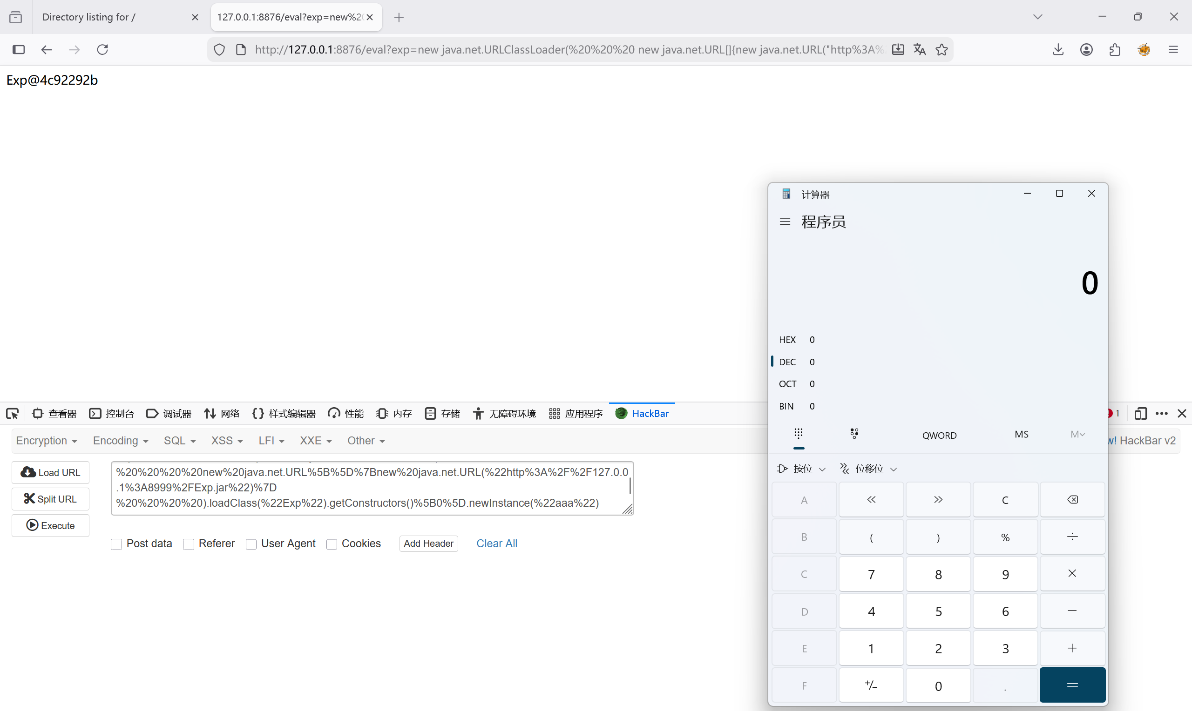1192x711 pixels.
Task: Open the translate page icon in address bar
Action: pos(919,49)
